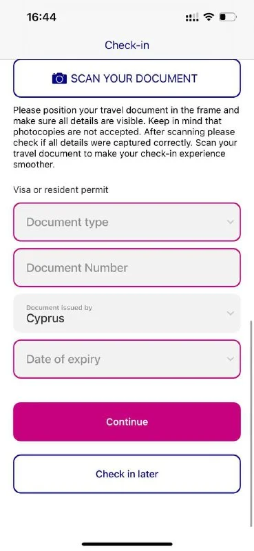Tap the battery icon in status bar

(228, 17)
